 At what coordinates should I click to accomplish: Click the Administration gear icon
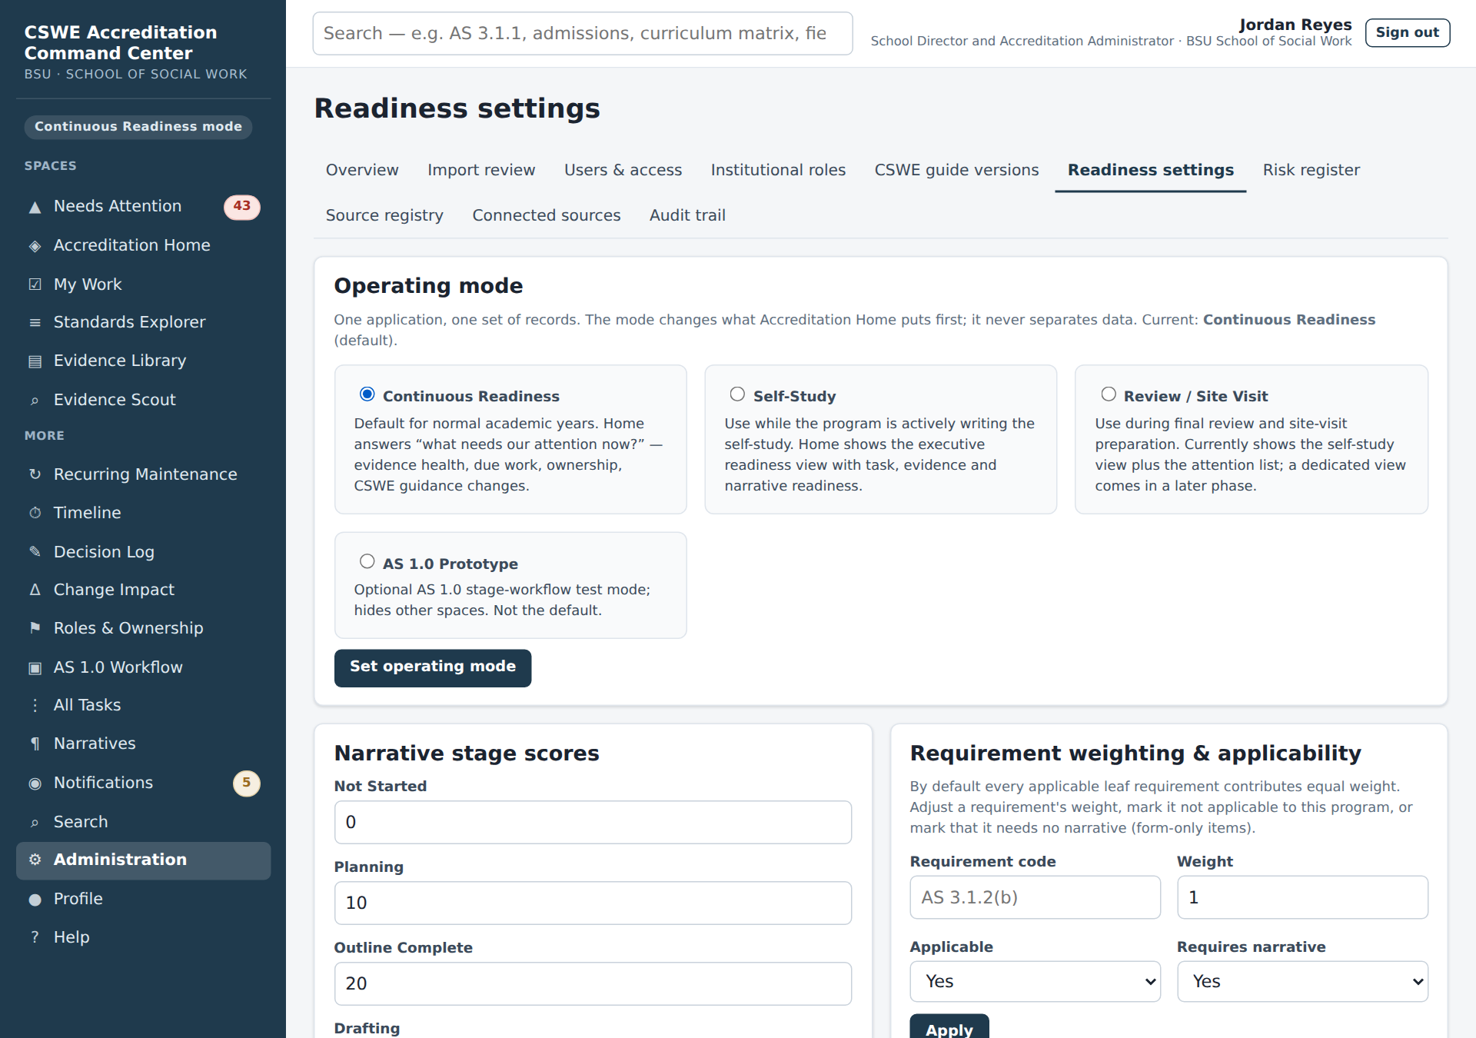pyautogui.click(x=35, y=860)
